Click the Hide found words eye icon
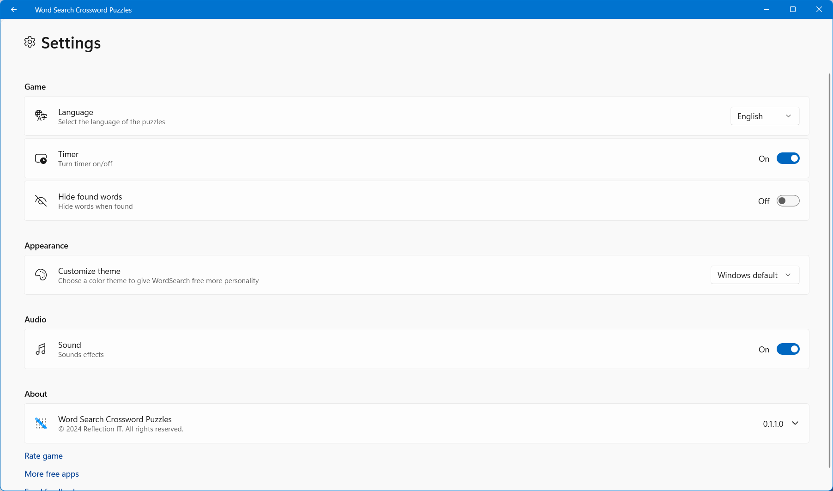This screenshot has width=833, height=491. coord(41,200)
